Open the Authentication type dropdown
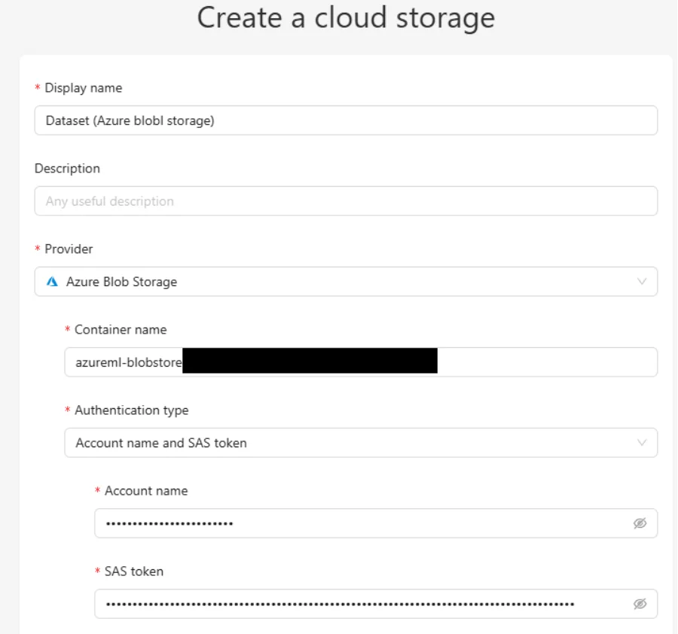The width and height of the screenshot is (678, 634). [361, 443]
